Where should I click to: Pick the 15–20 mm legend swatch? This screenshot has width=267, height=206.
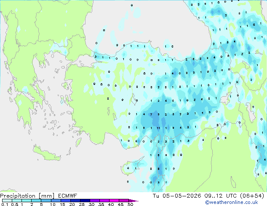tap(66, 201)
